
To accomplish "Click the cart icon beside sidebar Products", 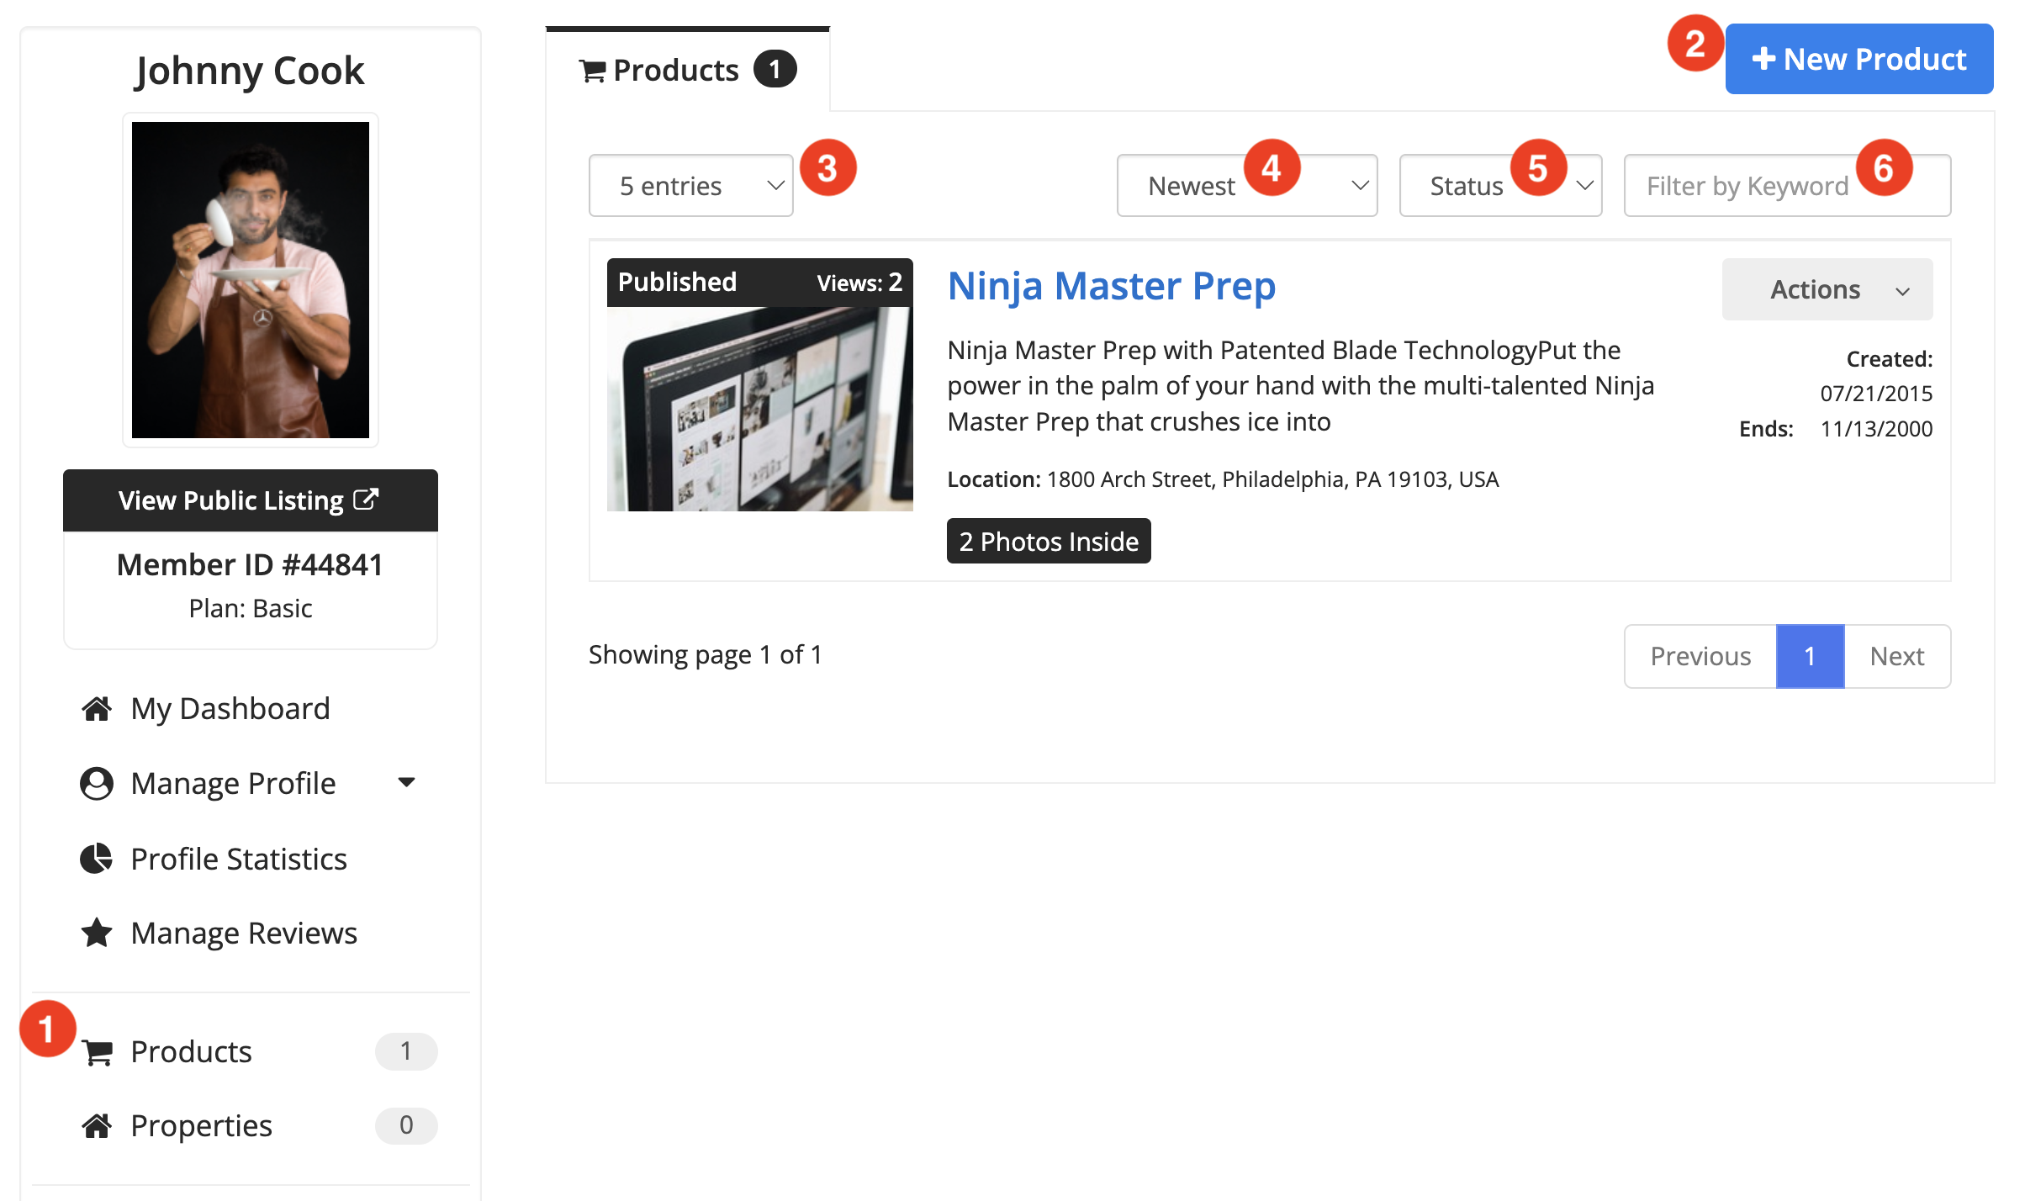I will [98, 1052].
